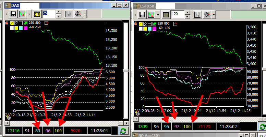Click the magenta value 97 in ESTX50 status bar
This screenshot has height=137, width=266.
click(x=177, y=126)
